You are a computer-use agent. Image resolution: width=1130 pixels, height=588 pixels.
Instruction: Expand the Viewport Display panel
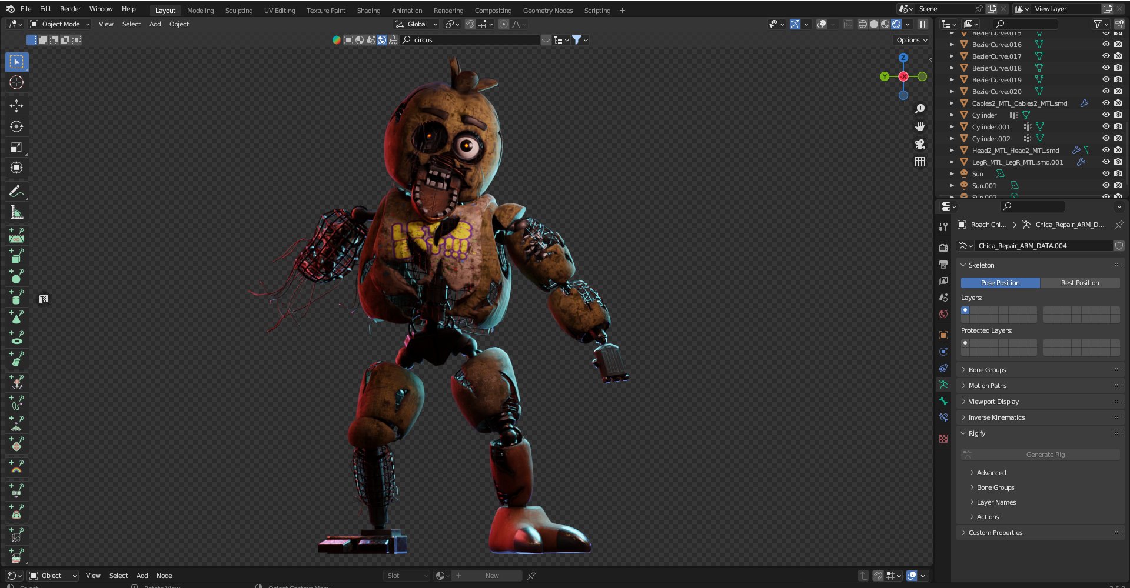coord(1041,402)
